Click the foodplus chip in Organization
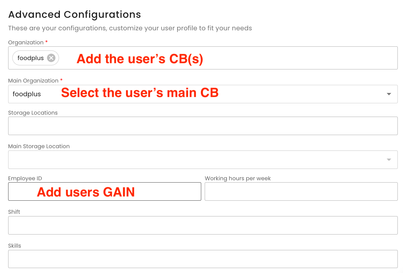 [x=31, y=58]
